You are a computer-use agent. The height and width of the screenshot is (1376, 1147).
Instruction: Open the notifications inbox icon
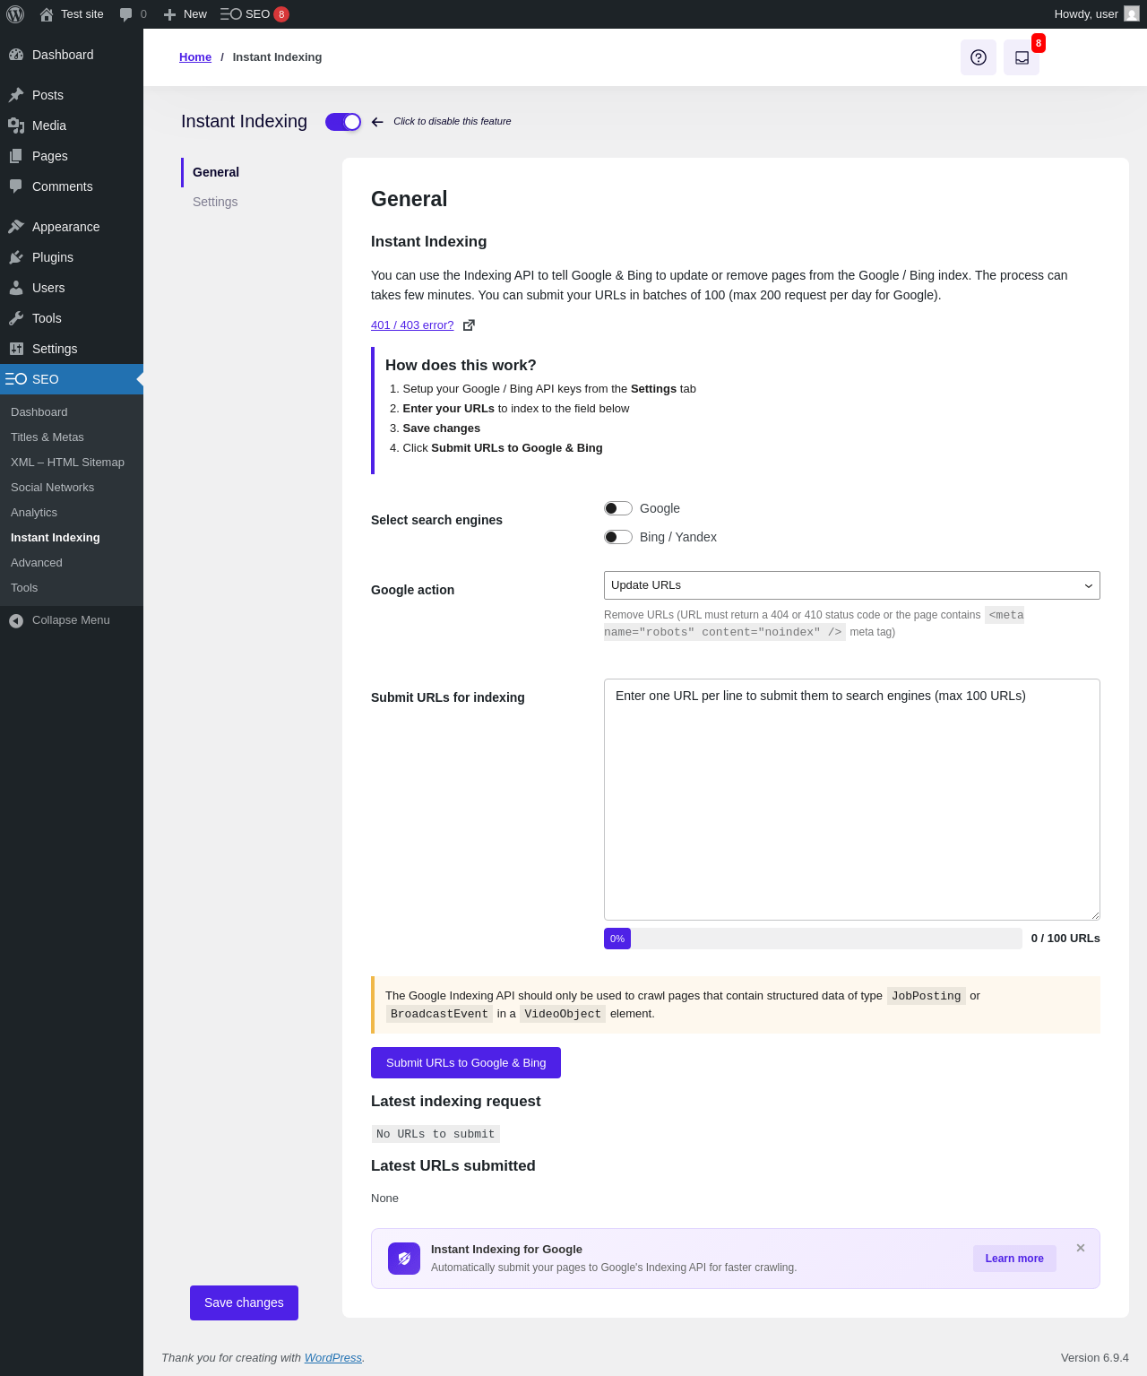point(1022,57)
